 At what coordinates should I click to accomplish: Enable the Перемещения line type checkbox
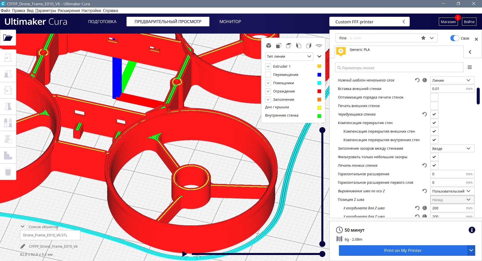tap(268, 75)
